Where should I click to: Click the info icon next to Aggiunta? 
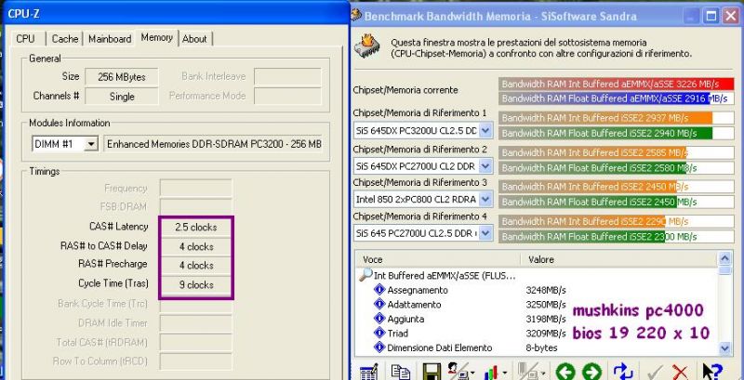(379, 319)
